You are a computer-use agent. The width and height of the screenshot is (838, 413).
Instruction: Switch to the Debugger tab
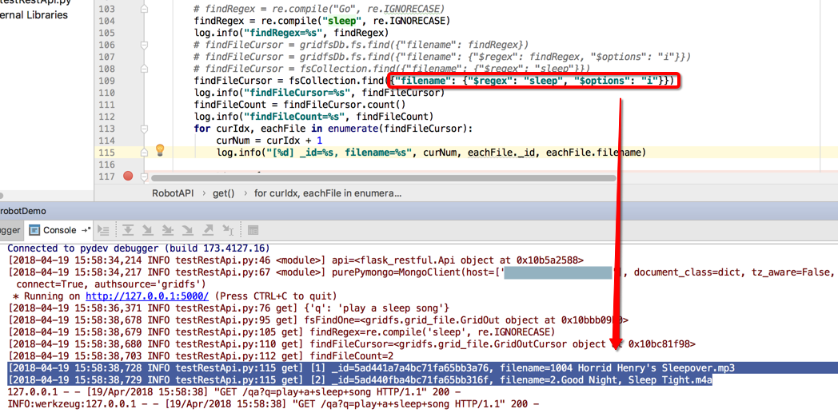10,230
